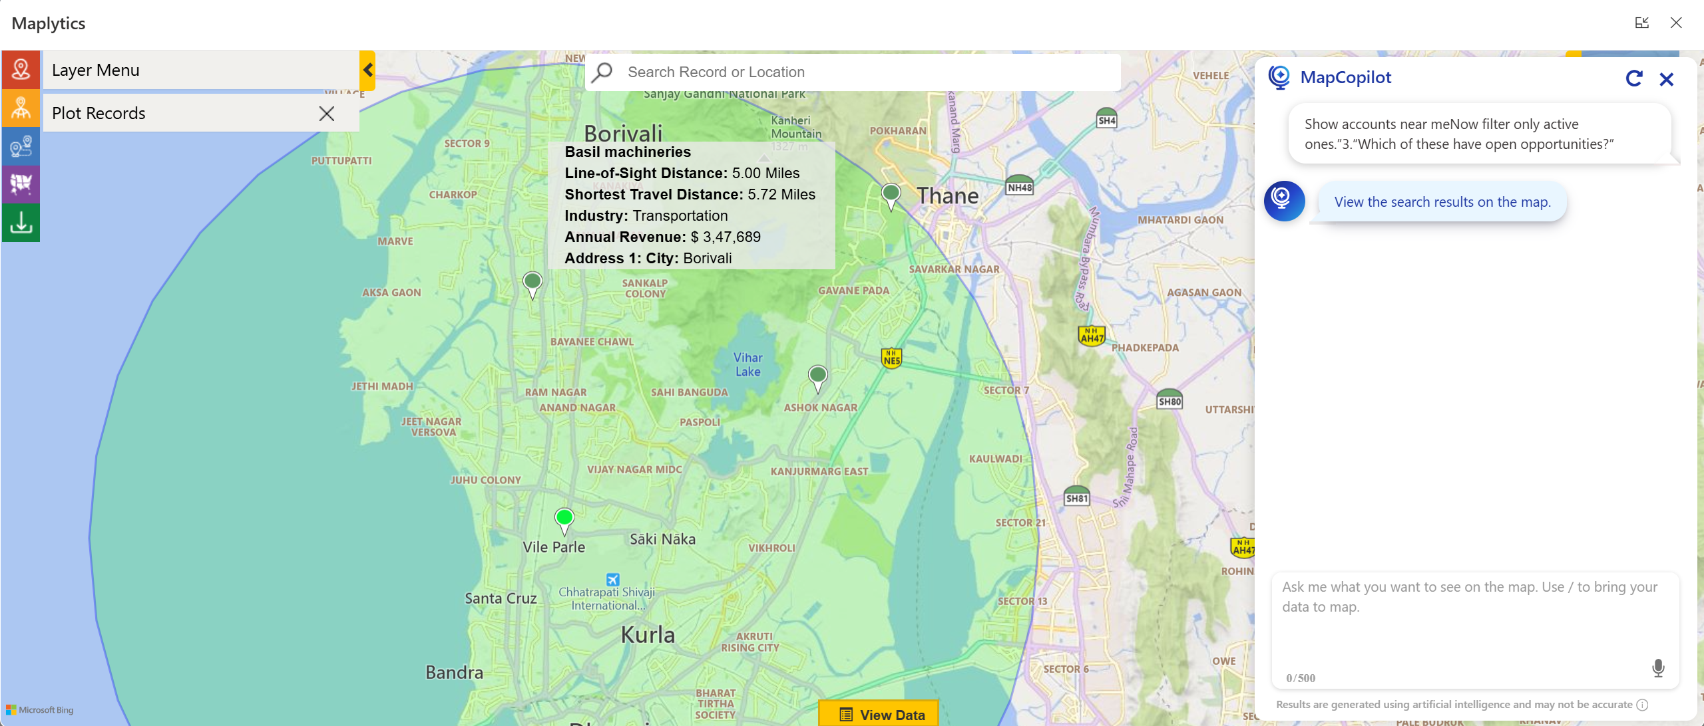Open View the search results on the map link

click(x=1442, y=202)
